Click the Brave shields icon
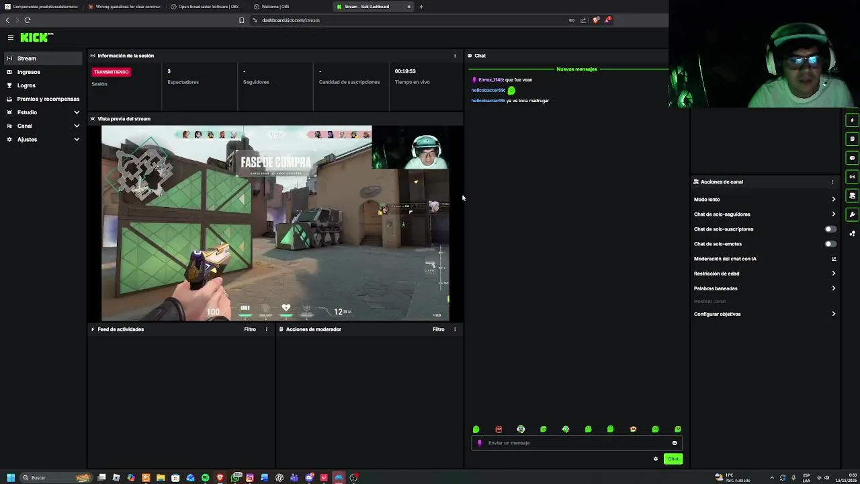The width and height of the screenshot is (860, 484). click(595, 20)
